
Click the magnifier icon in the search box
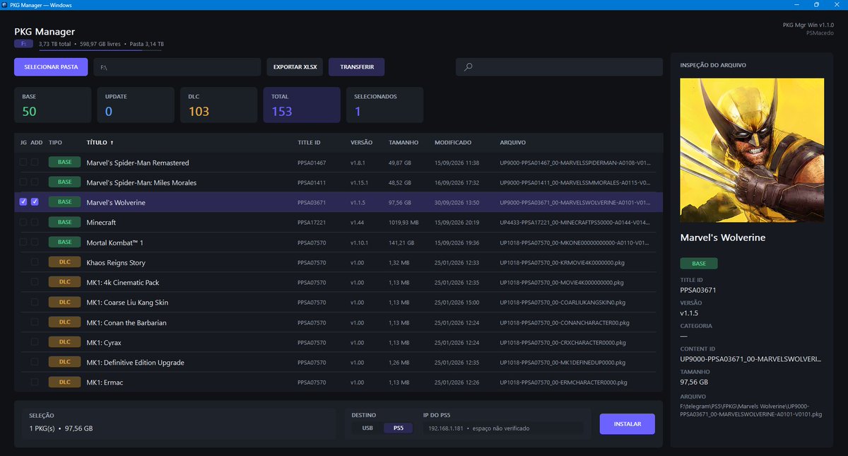468,67
